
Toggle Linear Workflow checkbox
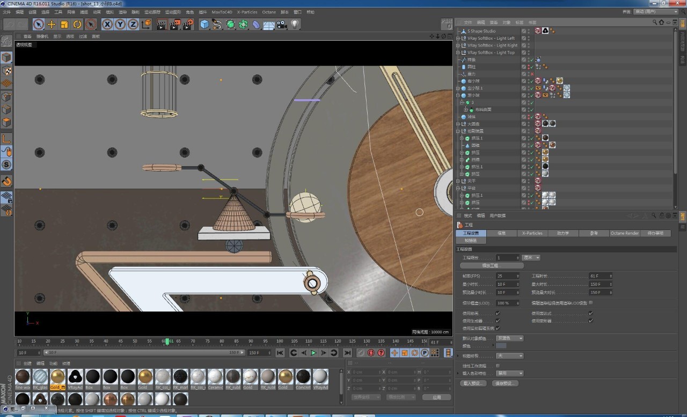click(x=498, y=366)
